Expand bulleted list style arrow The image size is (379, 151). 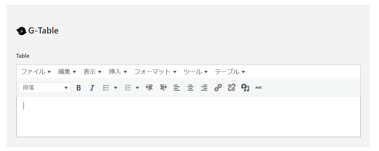pos(116,88)
